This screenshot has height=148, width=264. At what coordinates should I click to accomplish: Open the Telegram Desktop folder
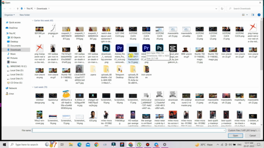click(x=120, y=72)
